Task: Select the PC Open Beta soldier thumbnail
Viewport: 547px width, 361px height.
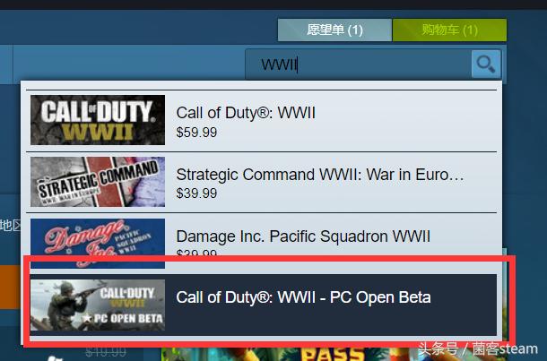Action: [98, 305]
